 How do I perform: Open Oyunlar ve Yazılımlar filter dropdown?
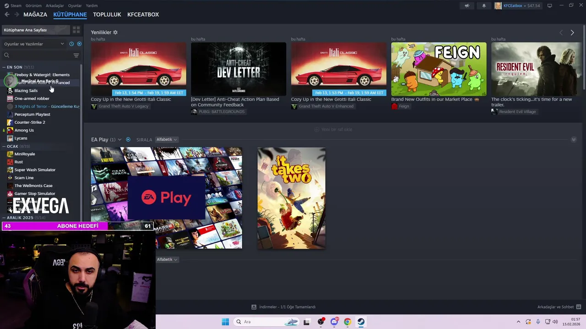pos(34,44)
